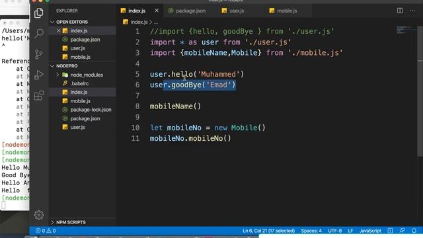Select the index.js tab
The height and width of the screenshot is (238, 423).
(x=137, y=11)
